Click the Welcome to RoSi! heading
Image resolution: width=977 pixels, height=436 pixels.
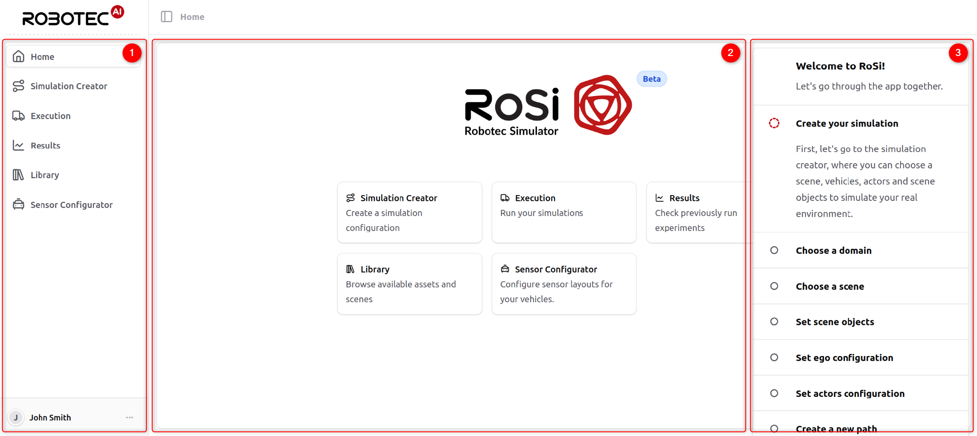pyautogui.click(x=840, y=66)
